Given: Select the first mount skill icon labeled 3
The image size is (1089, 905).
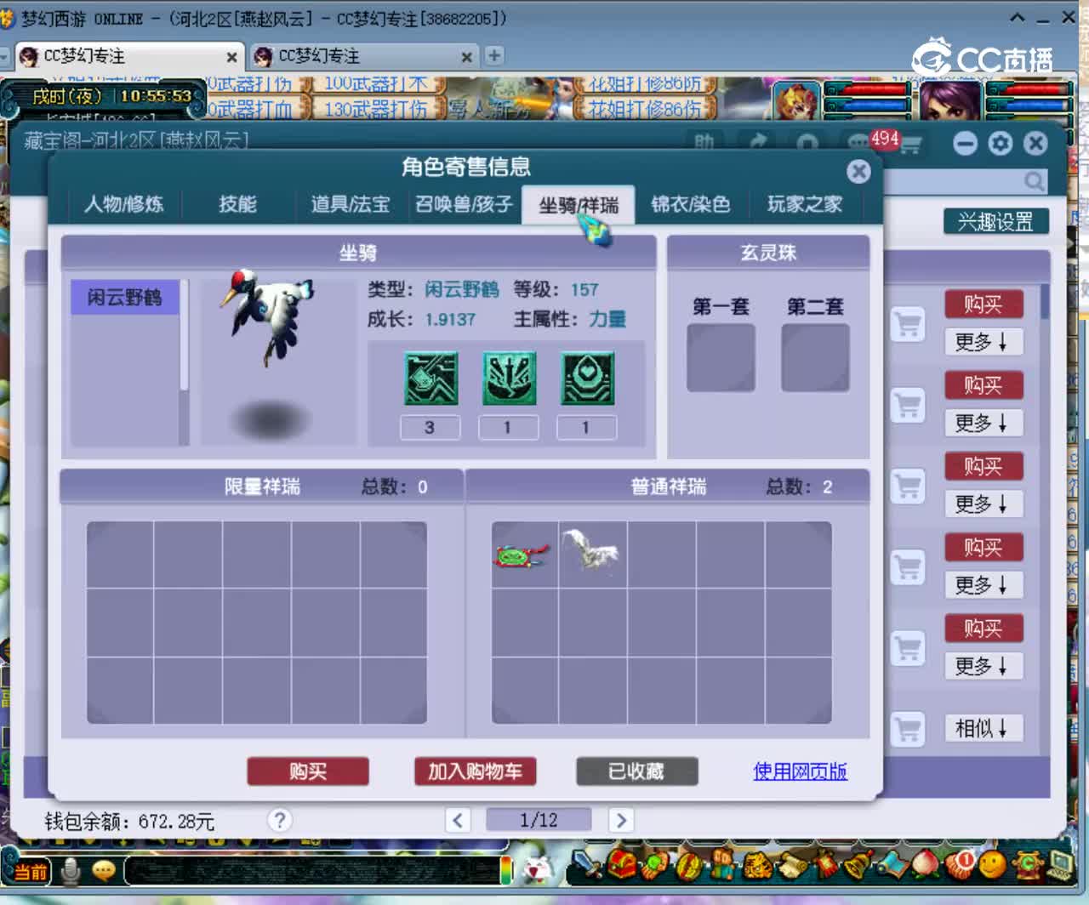Looking at the screenshot, I should (x=430, y=379).
